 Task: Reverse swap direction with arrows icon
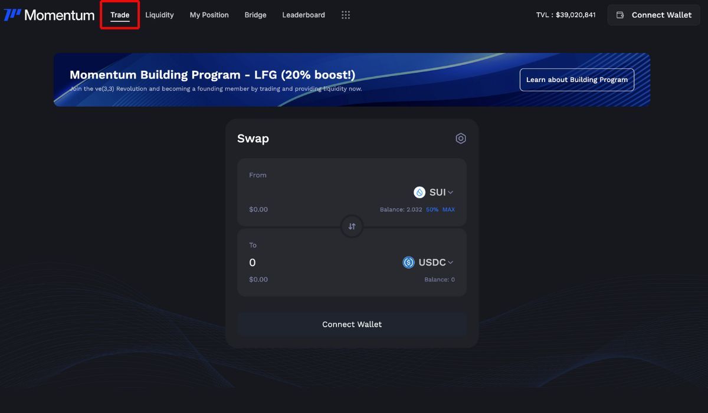pyautogui.click(x=352, y=226)
